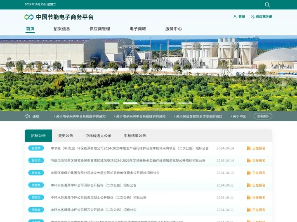Open 服务中心 navigation menu

(174, 29)
